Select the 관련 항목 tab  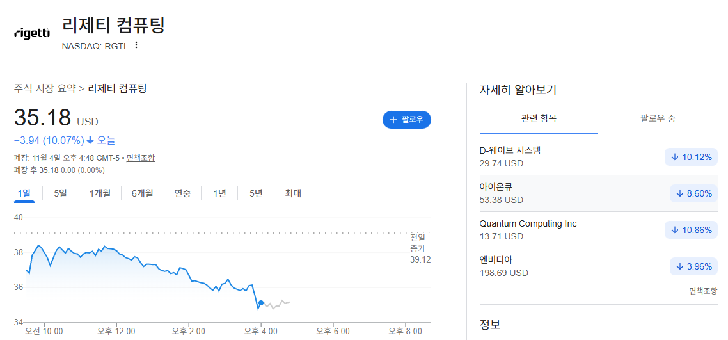[x=539, y=118]
